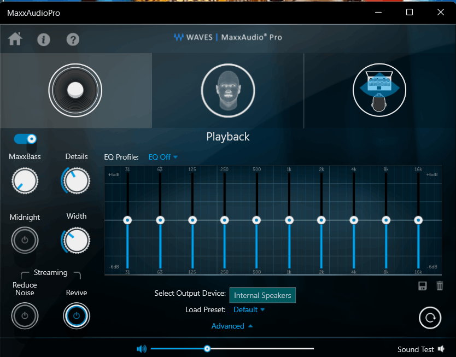Image resolution: width=456 pixels, height=357 pixels.
Task: Click the Playback heading text
Action: (228, 137)
